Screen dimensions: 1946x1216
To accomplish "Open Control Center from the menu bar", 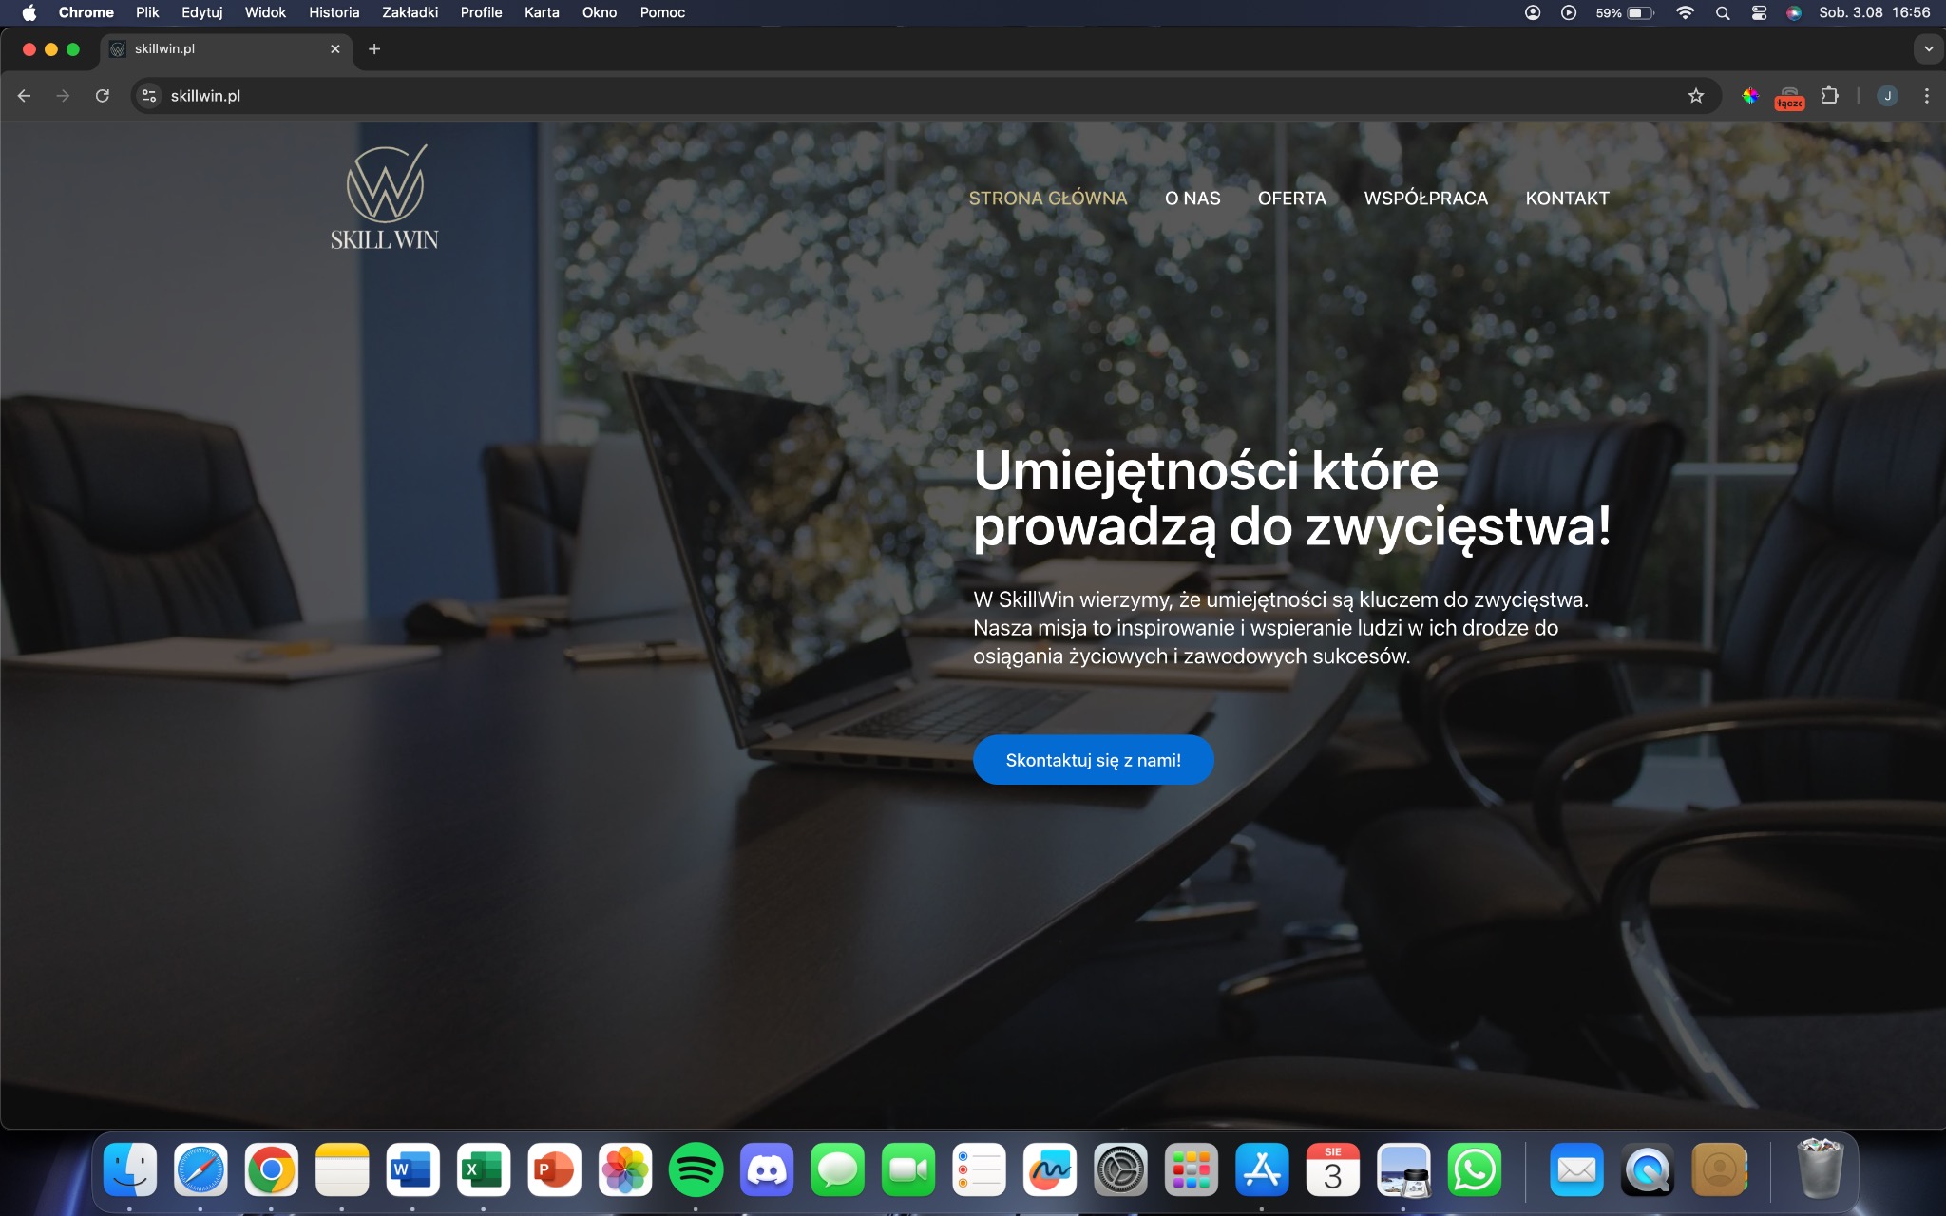I will tap(1759, 12).
